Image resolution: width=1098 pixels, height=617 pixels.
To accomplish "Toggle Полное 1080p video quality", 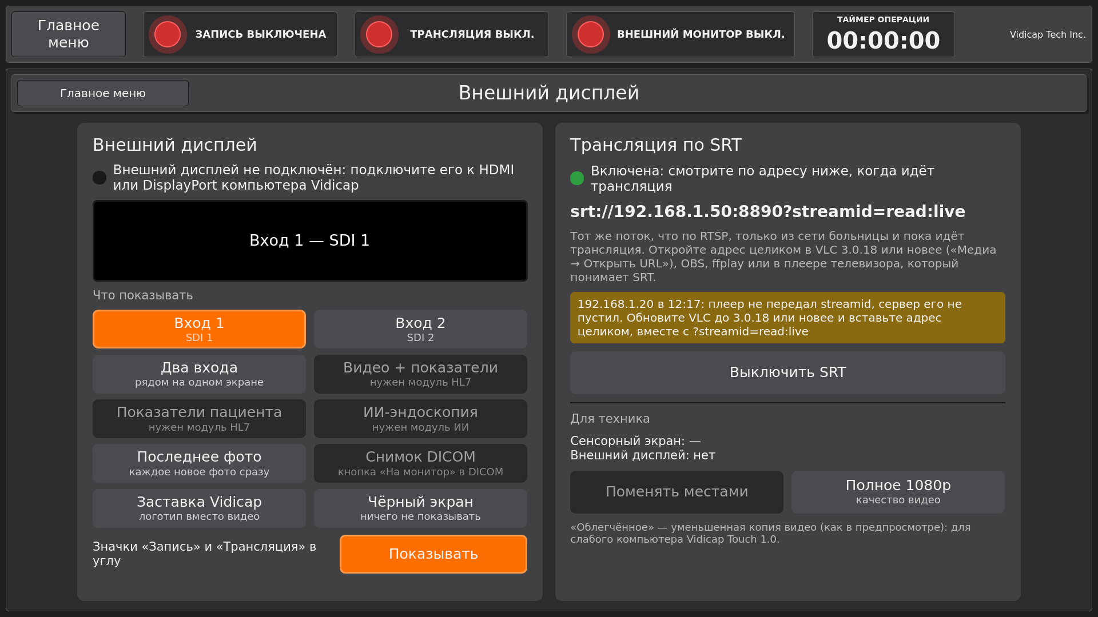I will 898,492.
